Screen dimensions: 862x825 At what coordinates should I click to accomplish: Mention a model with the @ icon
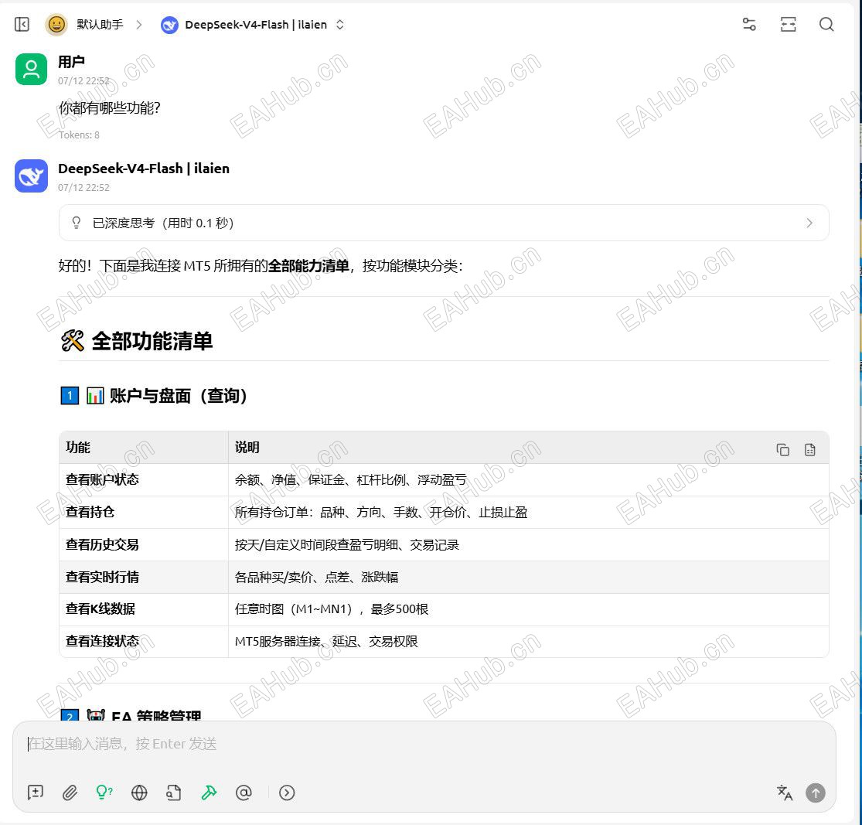point(244,793)
